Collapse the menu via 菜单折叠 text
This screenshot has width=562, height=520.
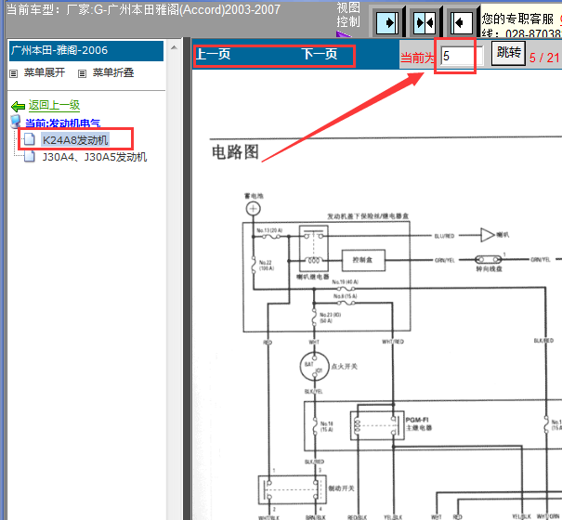[112, 73]
